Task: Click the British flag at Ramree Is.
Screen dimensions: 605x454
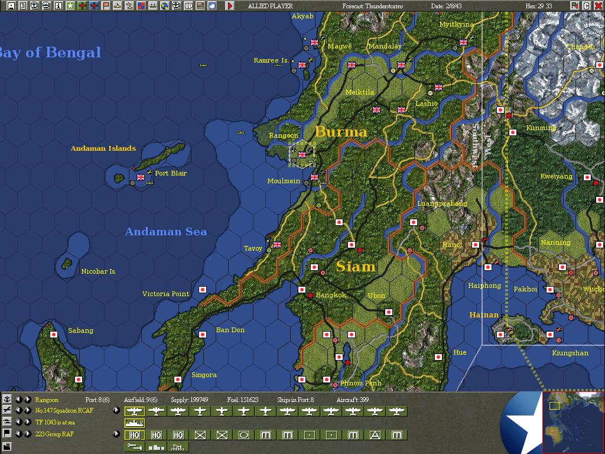Action: click(x=302, y=65)
